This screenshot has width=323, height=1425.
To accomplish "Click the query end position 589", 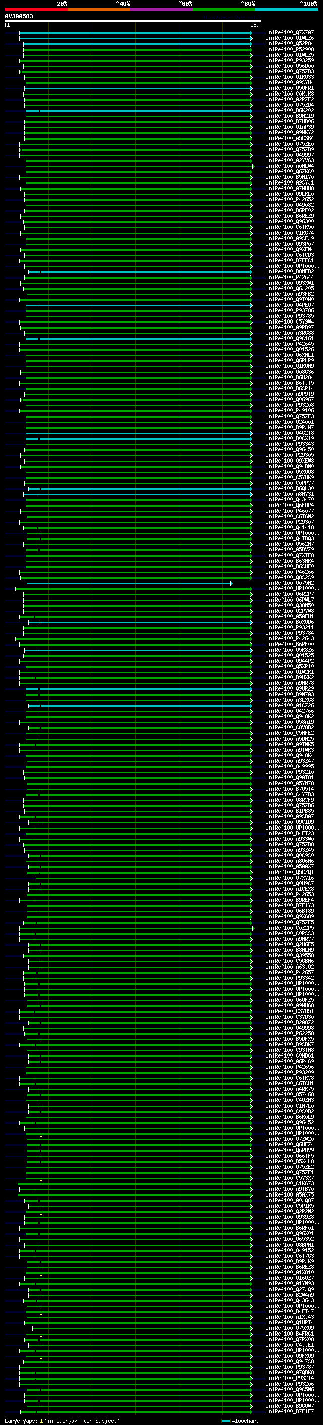I will 254,25.
